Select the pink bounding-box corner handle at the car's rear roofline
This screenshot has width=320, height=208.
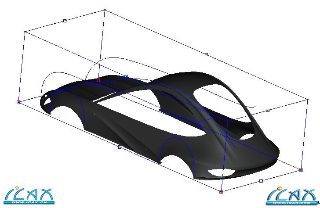[x=98, y=80]
